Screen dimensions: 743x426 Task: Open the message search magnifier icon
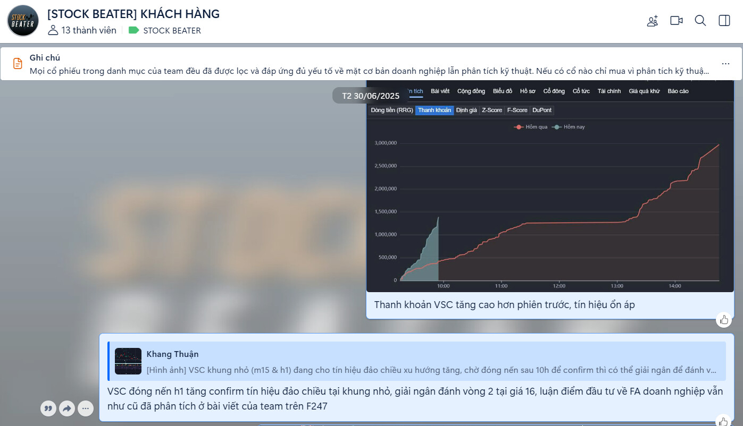700,21
